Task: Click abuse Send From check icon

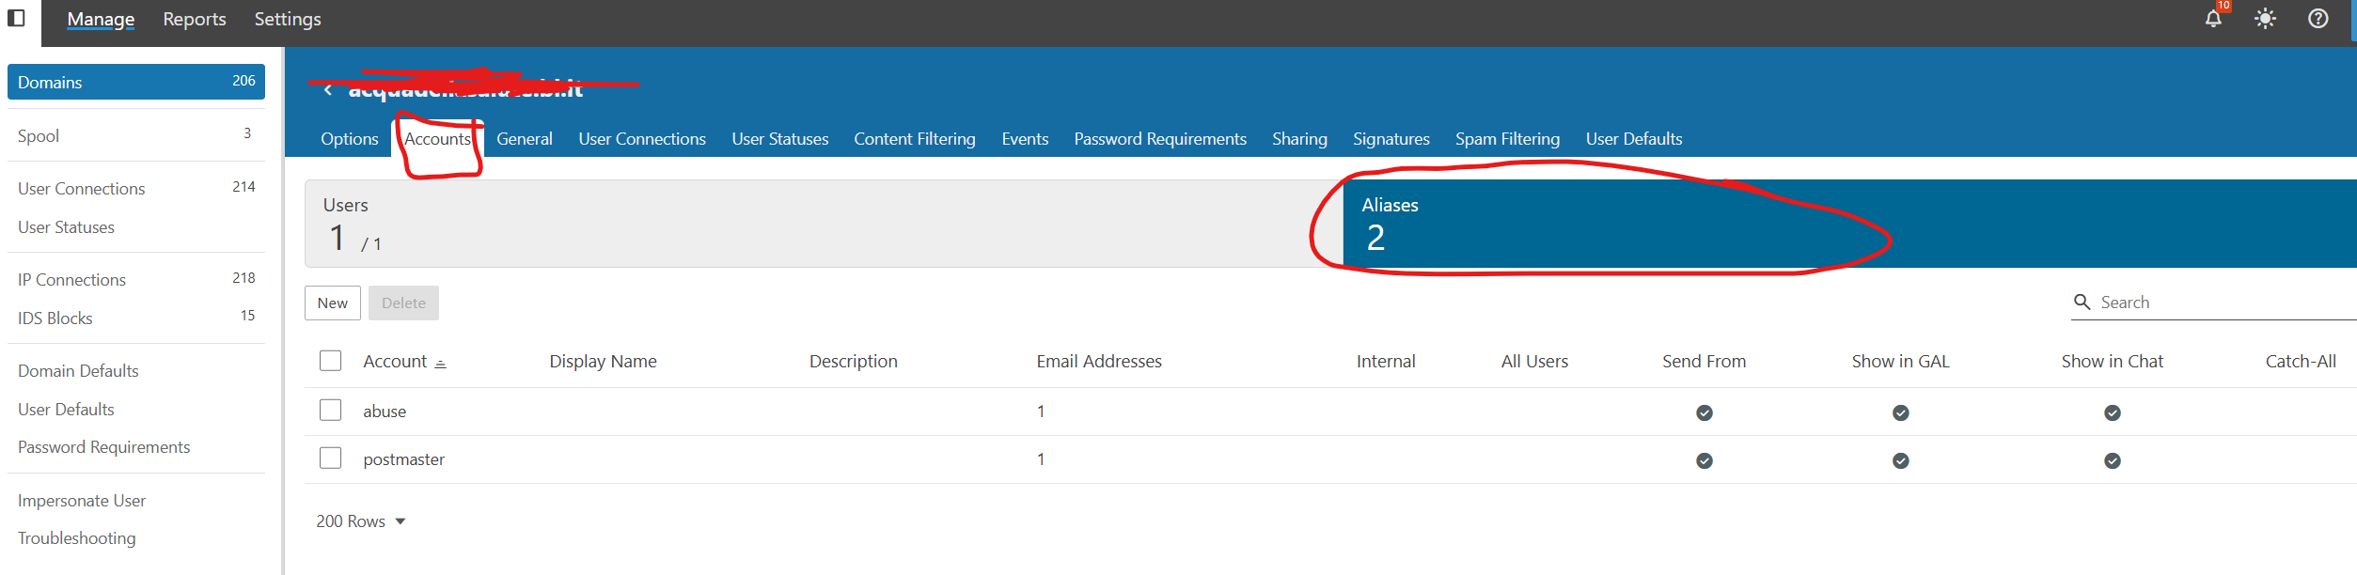Action: pos(1704,412)
